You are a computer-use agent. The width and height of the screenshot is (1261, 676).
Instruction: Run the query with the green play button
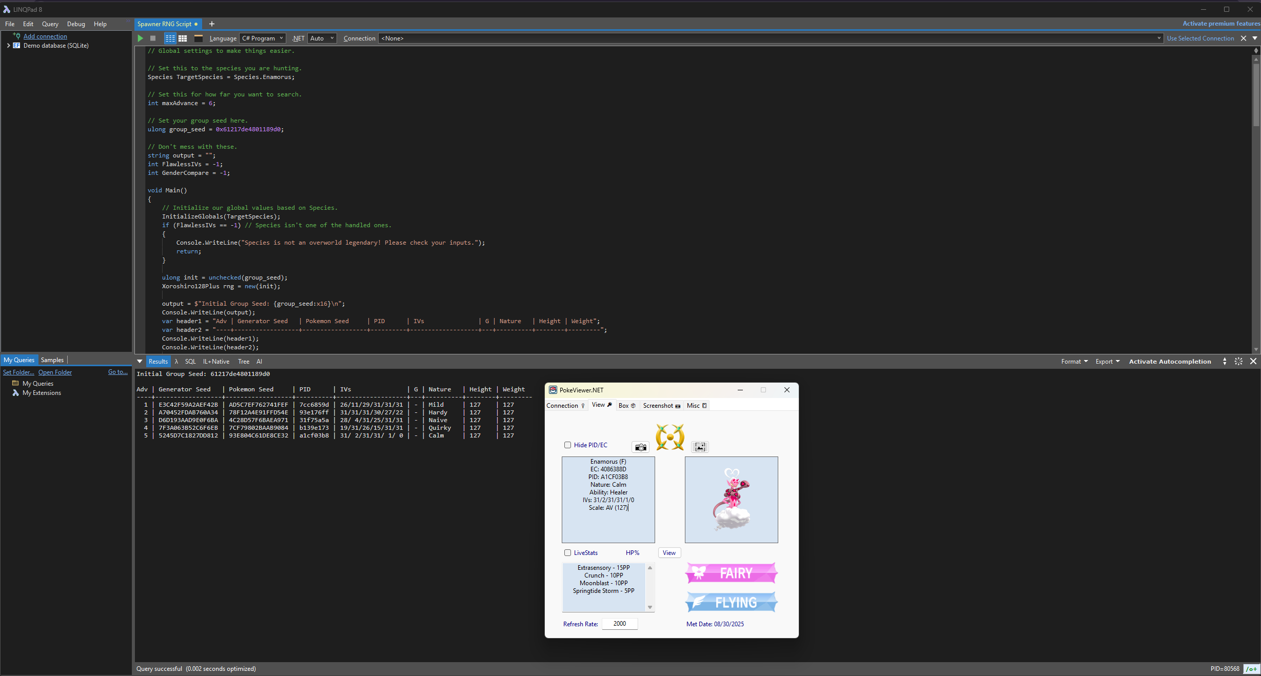tap(140, 38)
